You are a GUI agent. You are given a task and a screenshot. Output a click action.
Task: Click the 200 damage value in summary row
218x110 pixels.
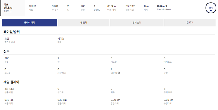pos(83,6)
